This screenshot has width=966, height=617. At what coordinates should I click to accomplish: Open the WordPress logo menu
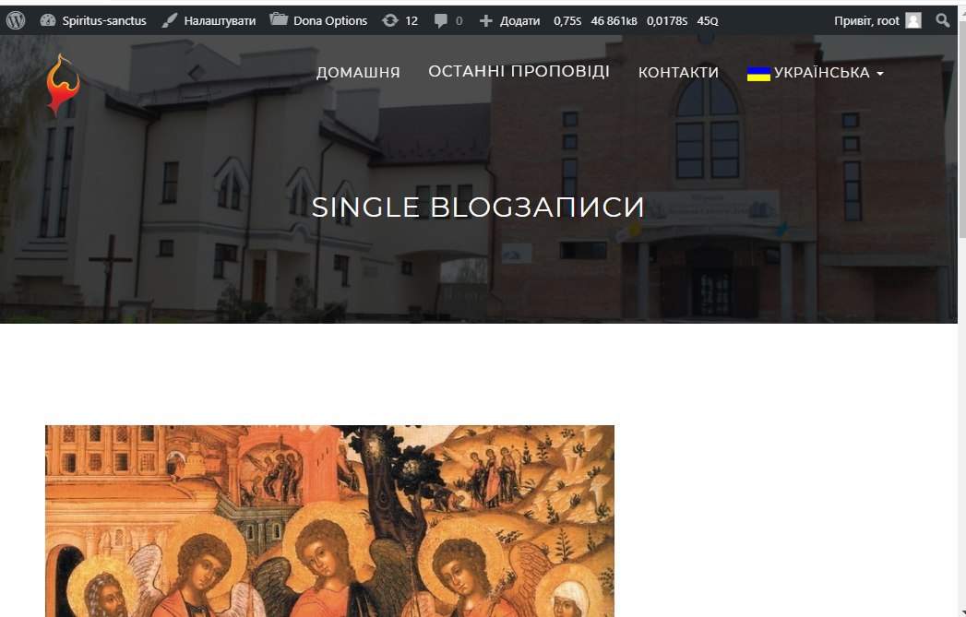(16, 20)
